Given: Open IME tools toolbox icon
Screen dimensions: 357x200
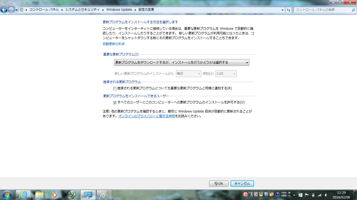Looking at the screenshot, I should pyautogui.click(x=272, y=195).
